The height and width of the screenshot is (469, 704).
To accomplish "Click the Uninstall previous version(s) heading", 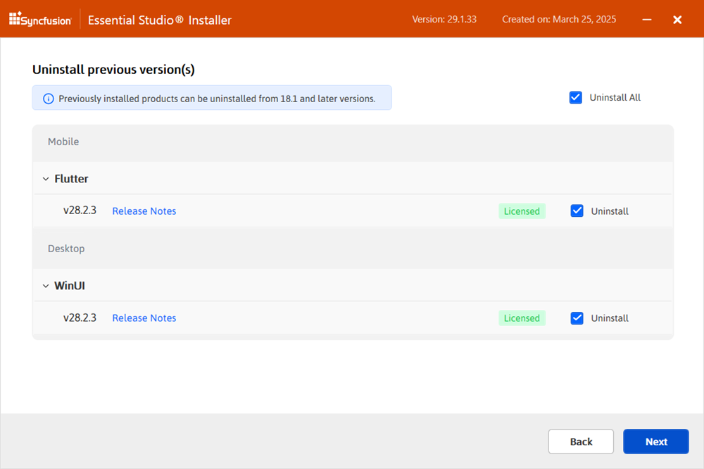I will (x=113, y=70).
